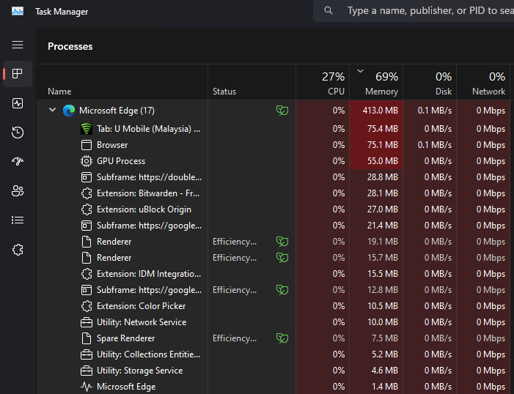Screen dimensions: 514x394
Task: Click the efficiency leaf on Microsoft Edge row
Action: 282,111
